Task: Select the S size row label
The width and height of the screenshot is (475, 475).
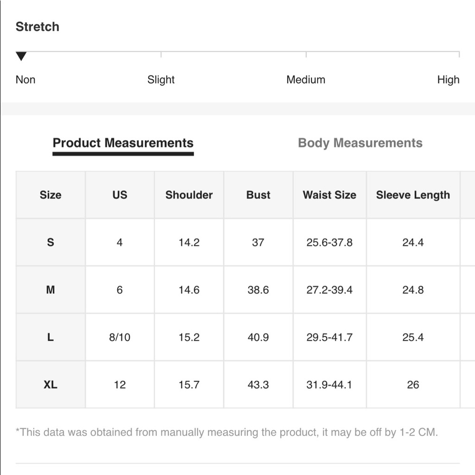Action: click(51, 242)
